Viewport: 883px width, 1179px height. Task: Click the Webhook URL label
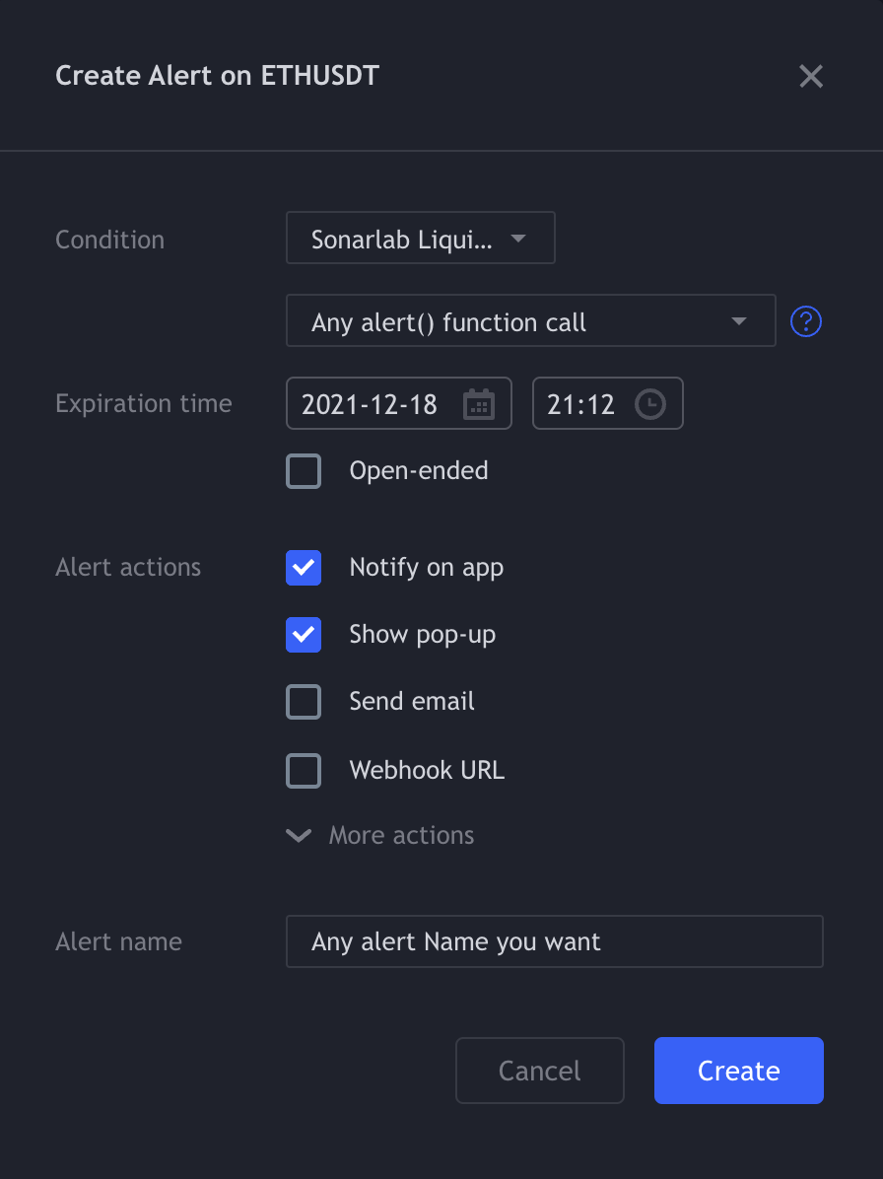tap(427, 770)
